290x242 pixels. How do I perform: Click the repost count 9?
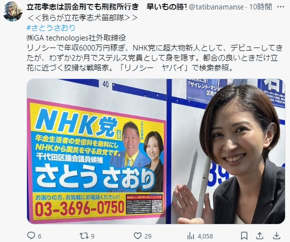tap(92, 236)
